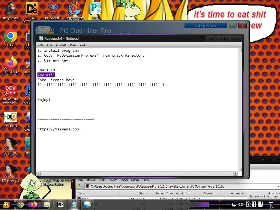Minimize the PC Optimizer Pro window

(x=232, y=26)
